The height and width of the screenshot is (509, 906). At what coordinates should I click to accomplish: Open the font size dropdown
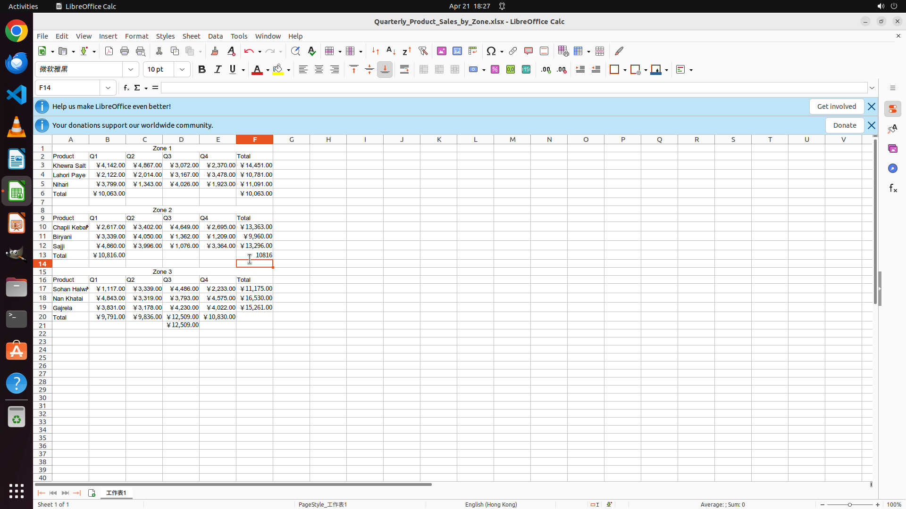click(182, 69)
